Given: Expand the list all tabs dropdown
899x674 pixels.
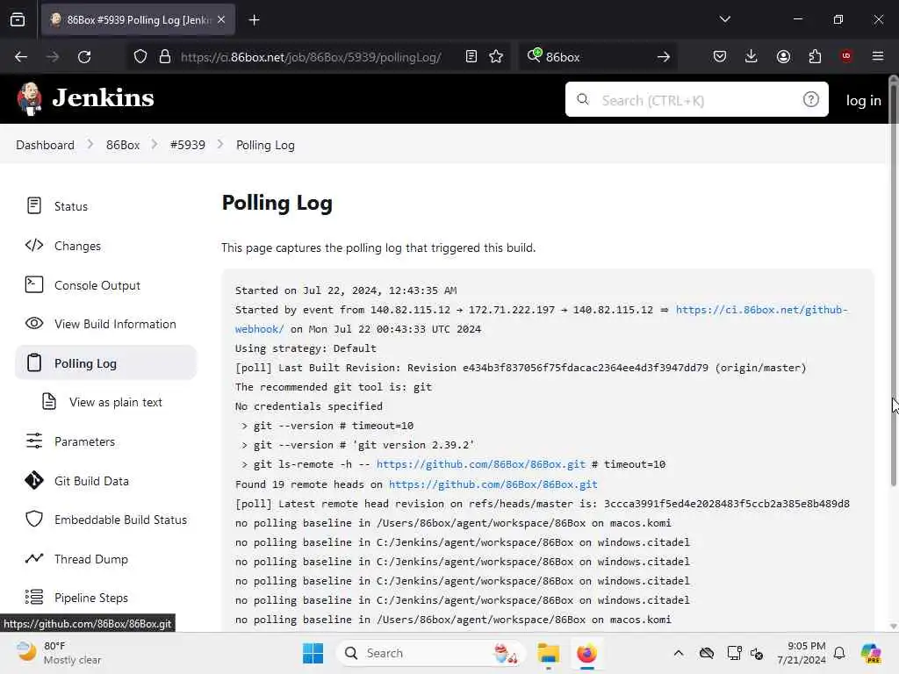Looking at the screenshot, I should click(724, 19).
